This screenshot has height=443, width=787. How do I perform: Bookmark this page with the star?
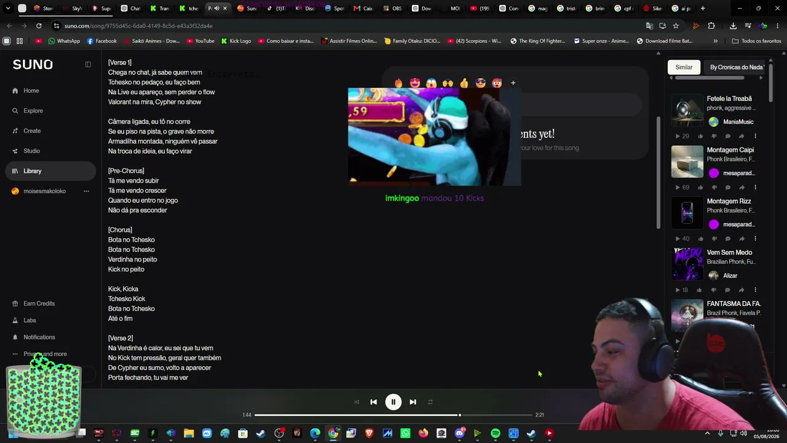[676, 26]
